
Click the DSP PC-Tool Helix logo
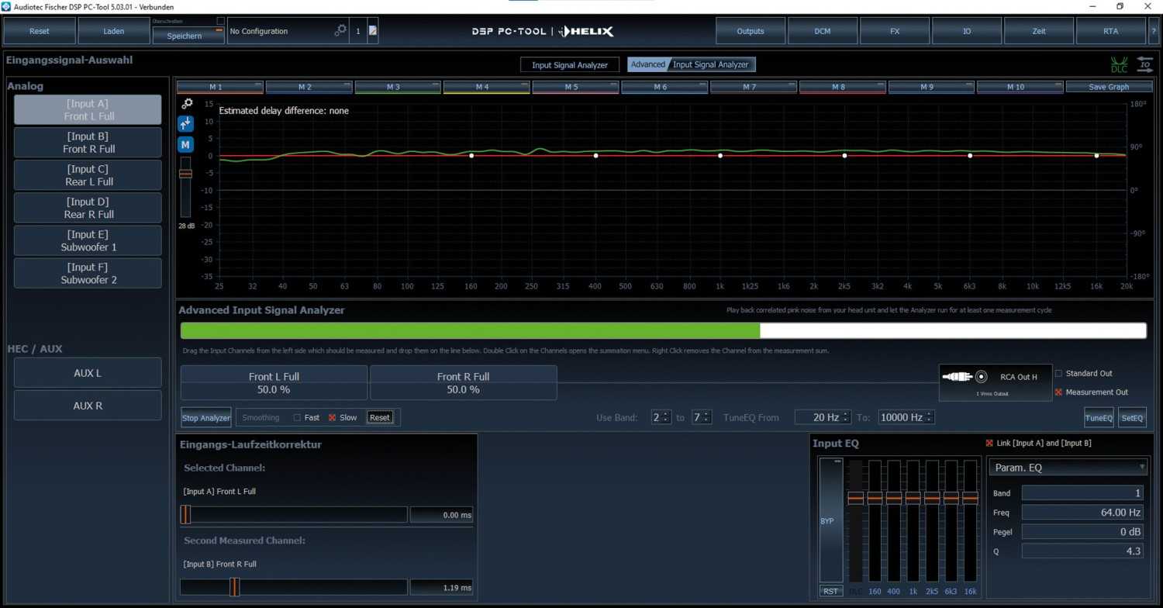pyautogui.click(x=543, y=32)
